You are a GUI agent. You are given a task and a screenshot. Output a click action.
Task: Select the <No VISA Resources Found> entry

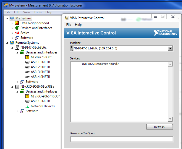[100, 64]
